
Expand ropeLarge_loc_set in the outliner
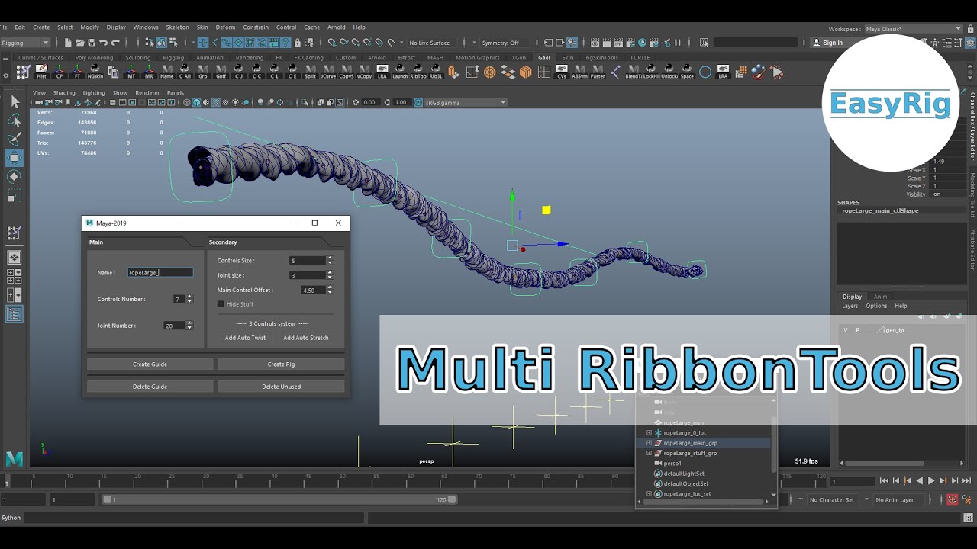[x=650, y=494]
